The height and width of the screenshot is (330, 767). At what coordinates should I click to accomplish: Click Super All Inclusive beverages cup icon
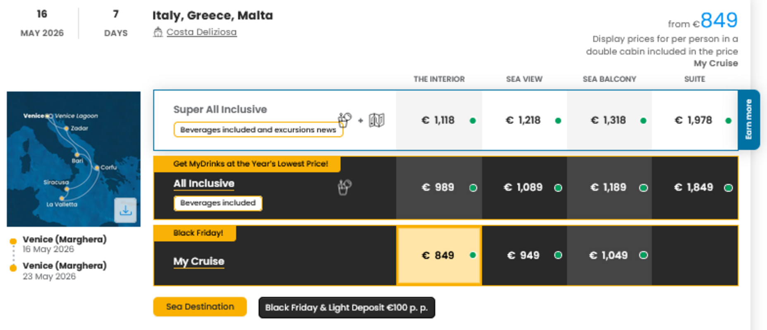344,120
